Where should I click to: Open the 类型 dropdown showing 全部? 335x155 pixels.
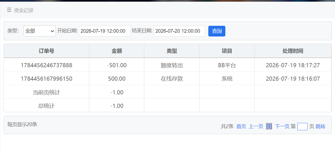click(40, 31)
